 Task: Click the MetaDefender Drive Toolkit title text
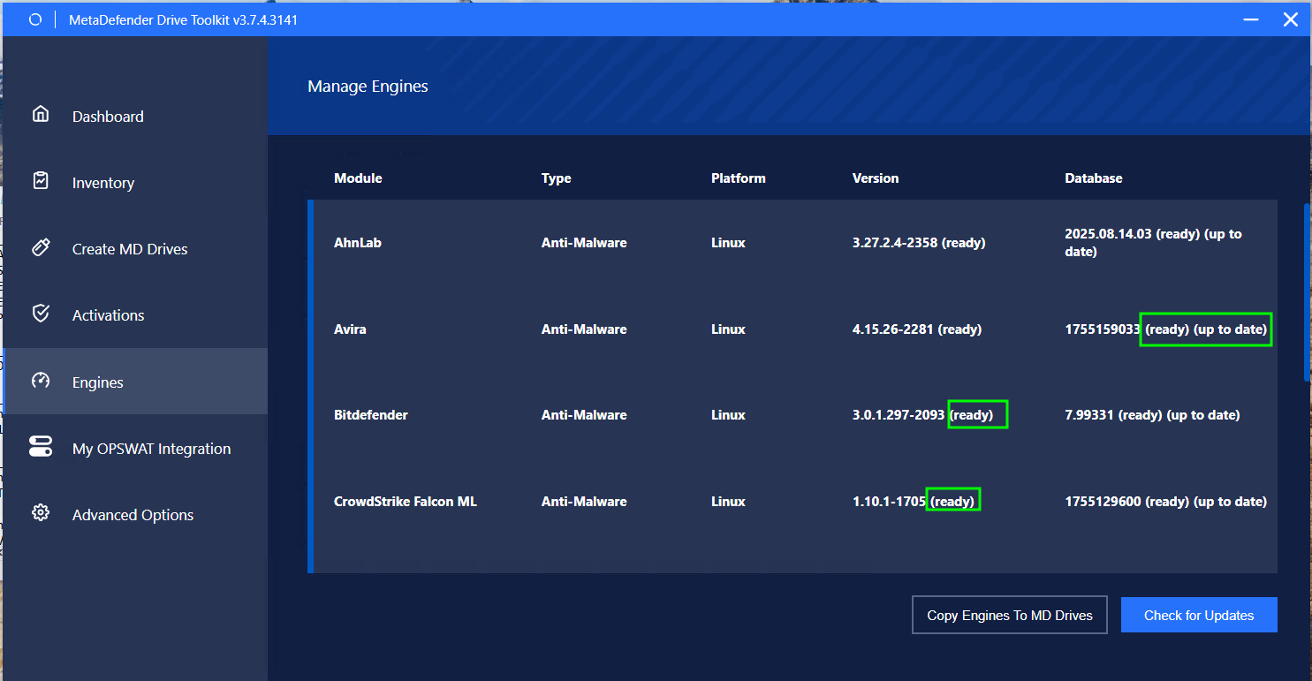183,19
